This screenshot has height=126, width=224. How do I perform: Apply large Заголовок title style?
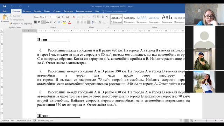coord(167,19)
